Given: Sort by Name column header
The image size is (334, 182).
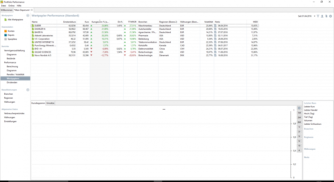Looking at the screenshot, I should coord(44,22).
